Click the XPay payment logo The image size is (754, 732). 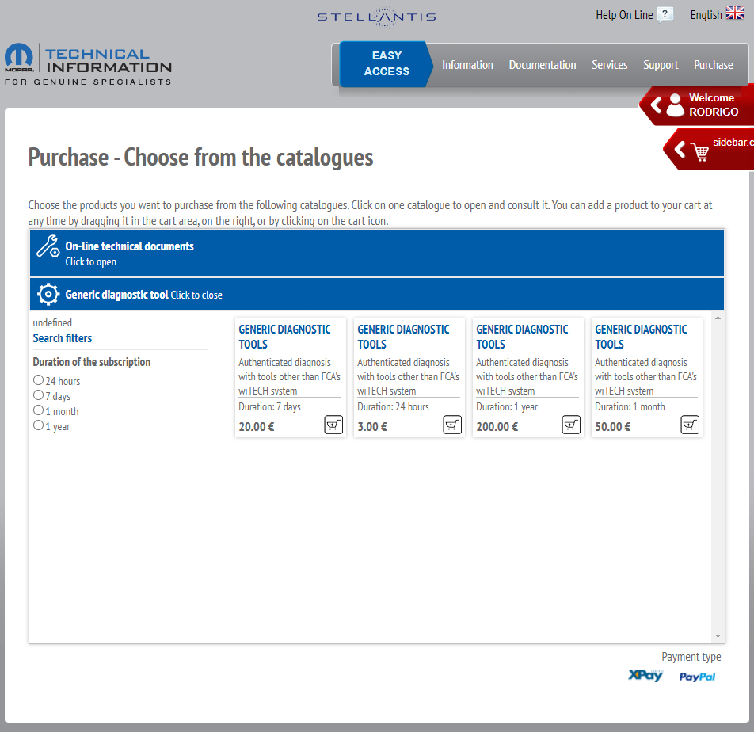[645, 676]
